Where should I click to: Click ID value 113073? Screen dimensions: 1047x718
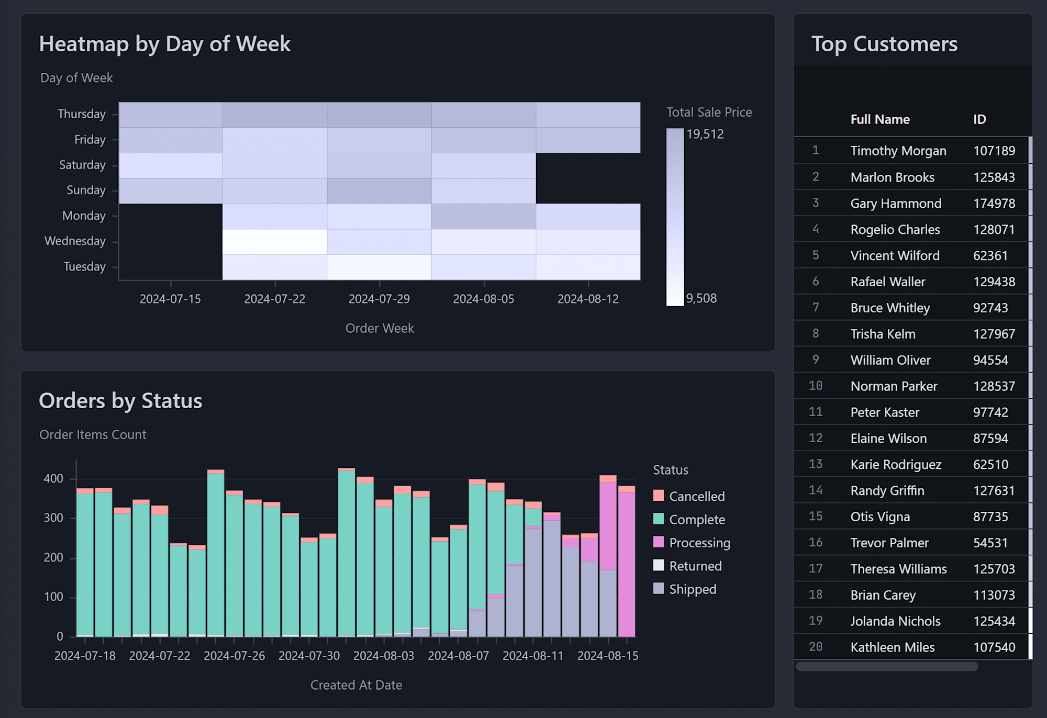tap(994, 595)
